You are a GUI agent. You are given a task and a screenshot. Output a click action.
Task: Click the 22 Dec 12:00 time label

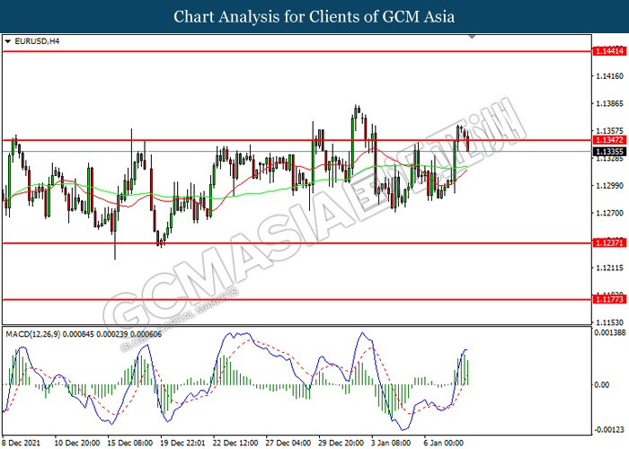click(235, 443)
